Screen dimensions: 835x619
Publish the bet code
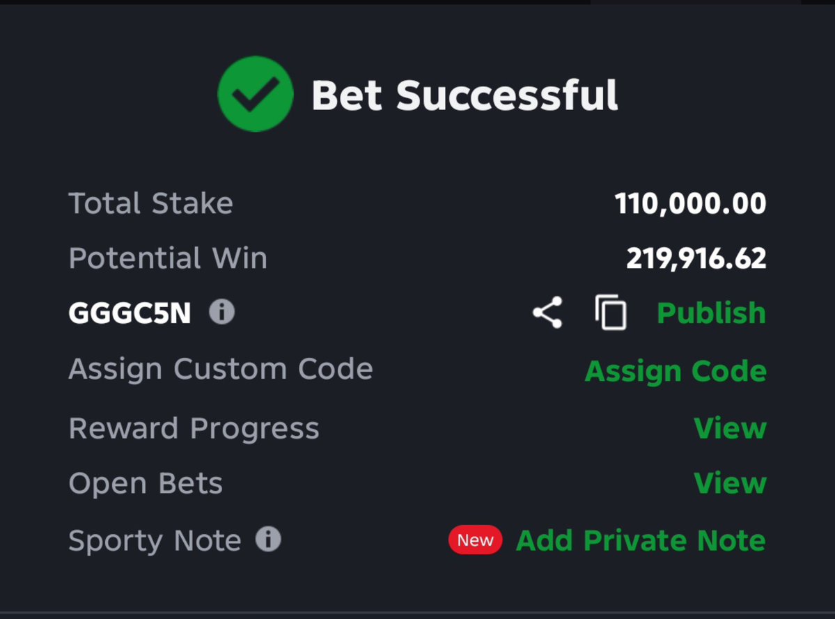click(x=712, y=313)
